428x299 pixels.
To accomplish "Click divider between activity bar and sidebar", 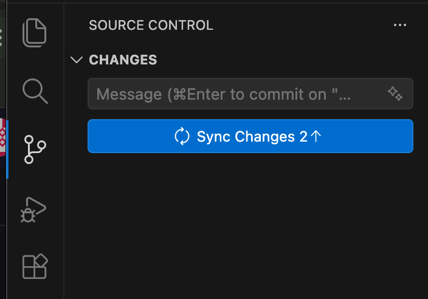I will tap(64, 149).
